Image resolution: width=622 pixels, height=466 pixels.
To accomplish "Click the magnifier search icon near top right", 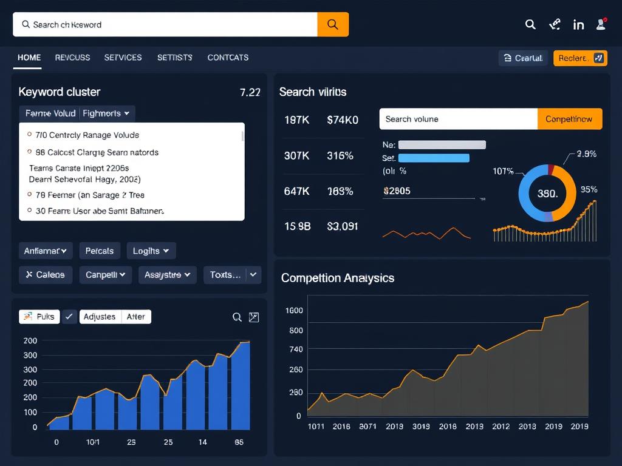I will (530, 24).
